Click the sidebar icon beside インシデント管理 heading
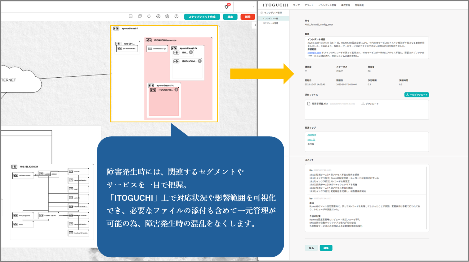 point(261,13)
